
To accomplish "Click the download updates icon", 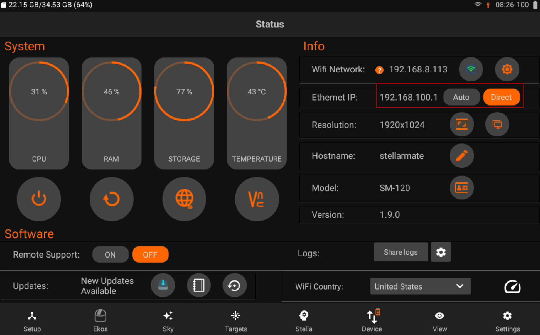I will point(163,285).
